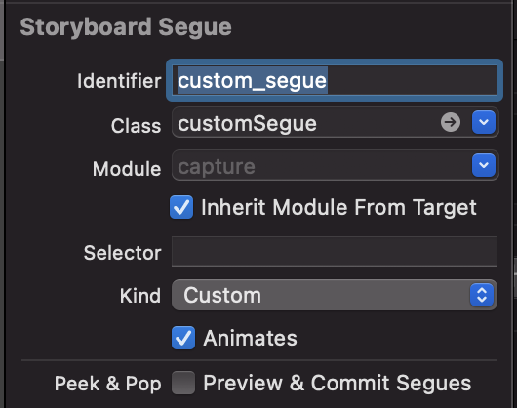
Task: Open the Class dropdown arrow
Action: click(x=484, y=122)
